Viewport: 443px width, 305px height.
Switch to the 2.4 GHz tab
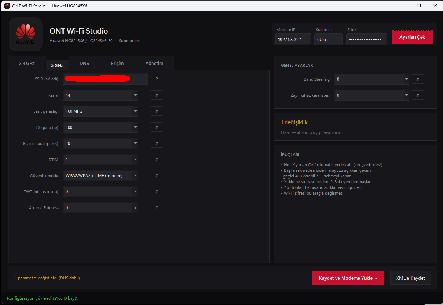coord(27,63)
